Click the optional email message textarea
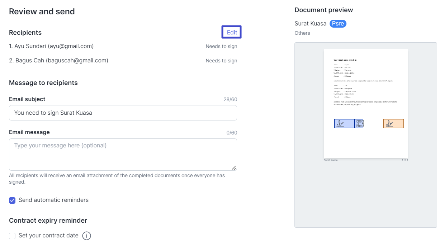Image resolution: width=444 pixels, height=246 pixels. pyautogui.click(x=123, y=154)
